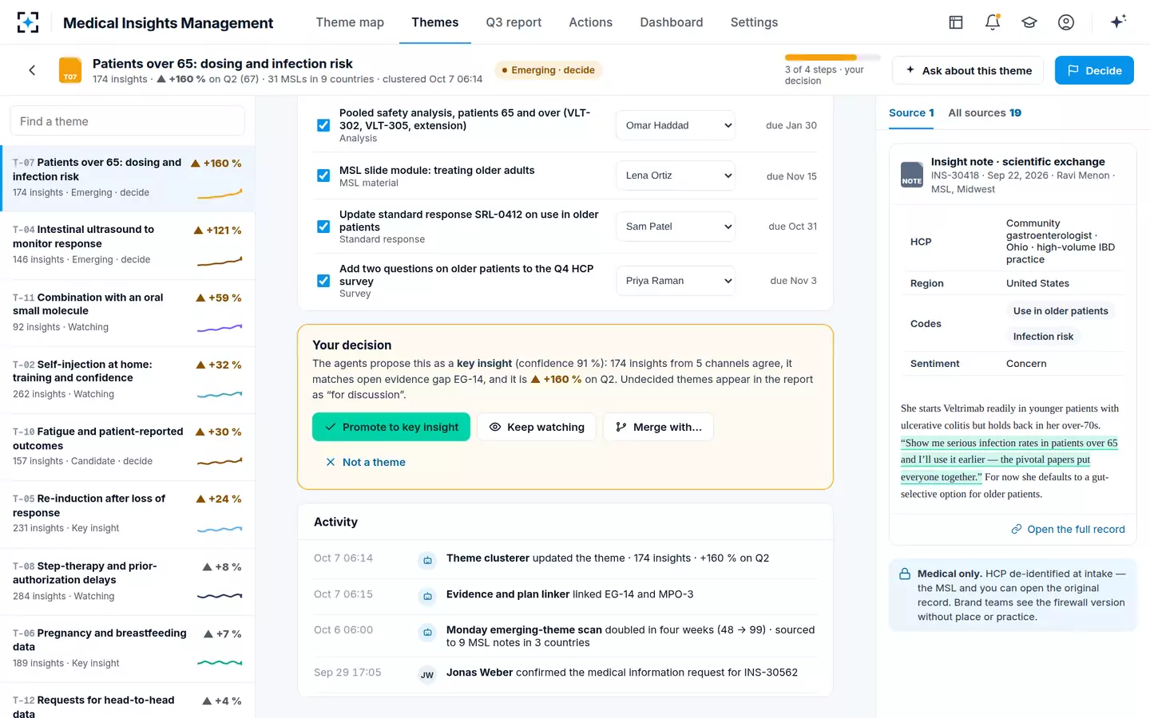Click 'due Jan 30' date
The width and height of the screenshot is (1150, 718).
[x=791, y=125]
